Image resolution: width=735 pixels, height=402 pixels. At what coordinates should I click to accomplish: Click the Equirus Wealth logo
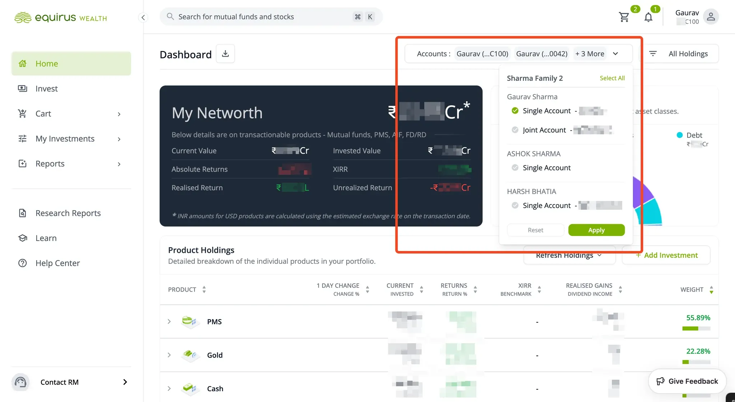click(x=60, y=17)
